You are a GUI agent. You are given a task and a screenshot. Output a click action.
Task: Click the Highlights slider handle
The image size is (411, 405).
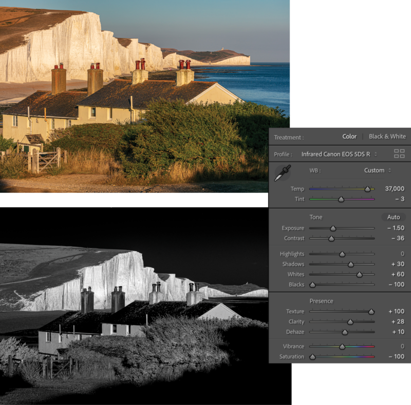(342, 254)
